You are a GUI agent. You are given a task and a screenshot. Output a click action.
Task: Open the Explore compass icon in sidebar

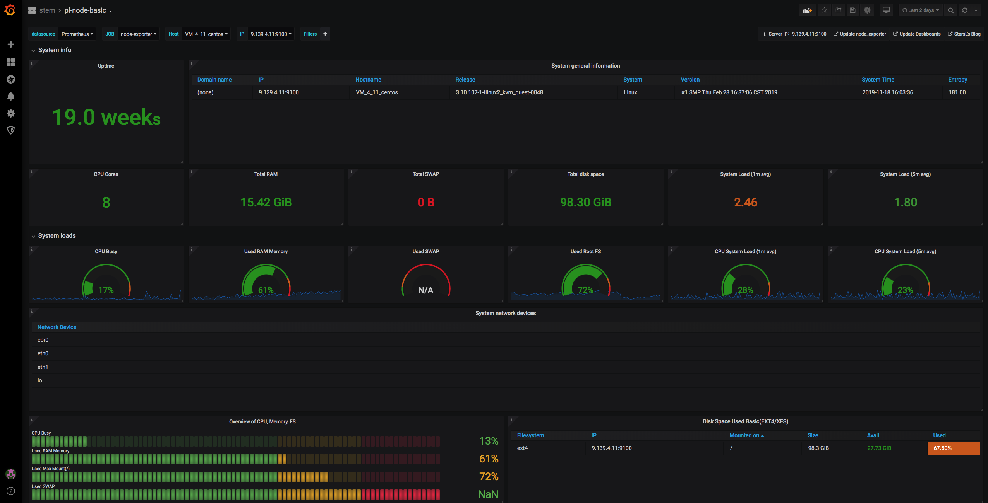[11, 79]
